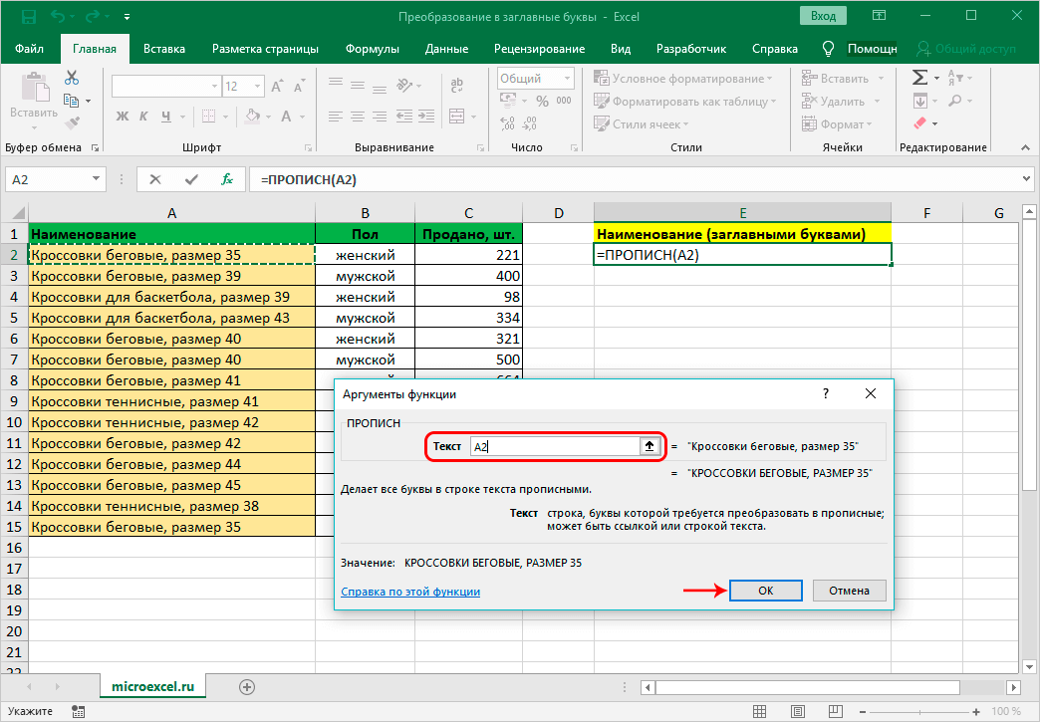Click the Format Painter brush icon
Viewport: 1040px width, 722px height.
tap(72, 122)
